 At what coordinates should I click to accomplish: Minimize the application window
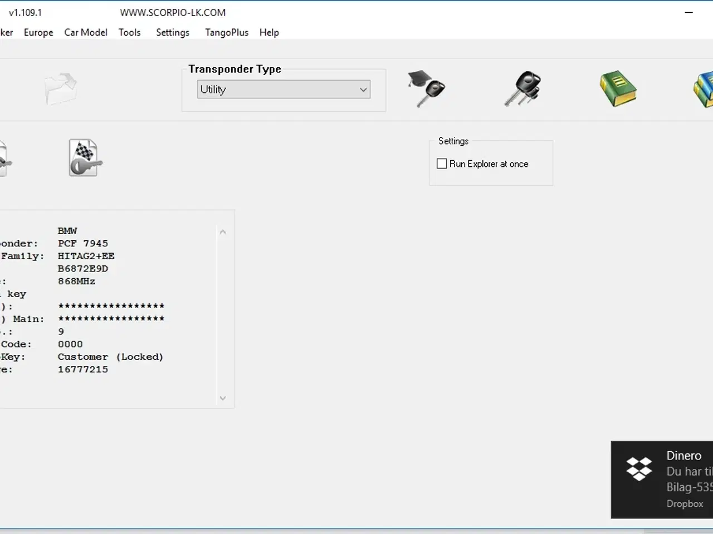pos(689,12)
